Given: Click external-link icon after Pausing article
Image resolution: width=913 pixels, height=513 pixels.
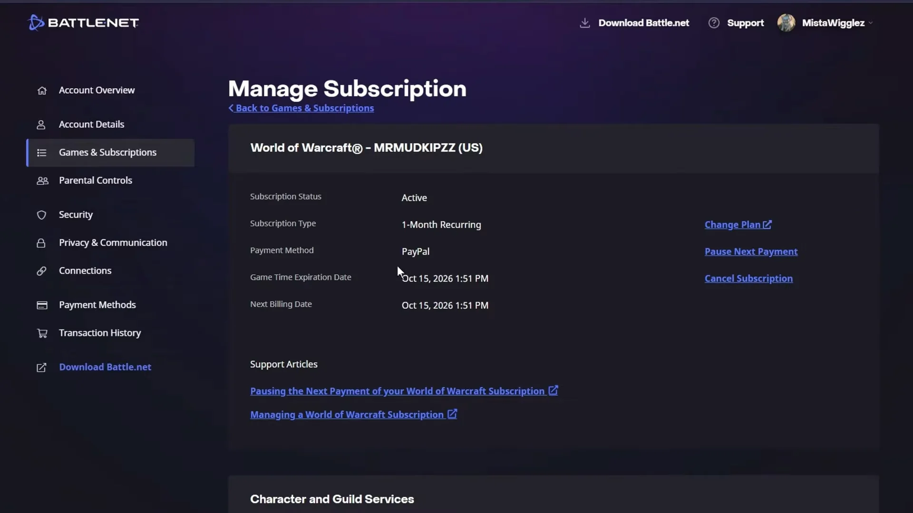Looking at the screenshot, I should 553,390.
